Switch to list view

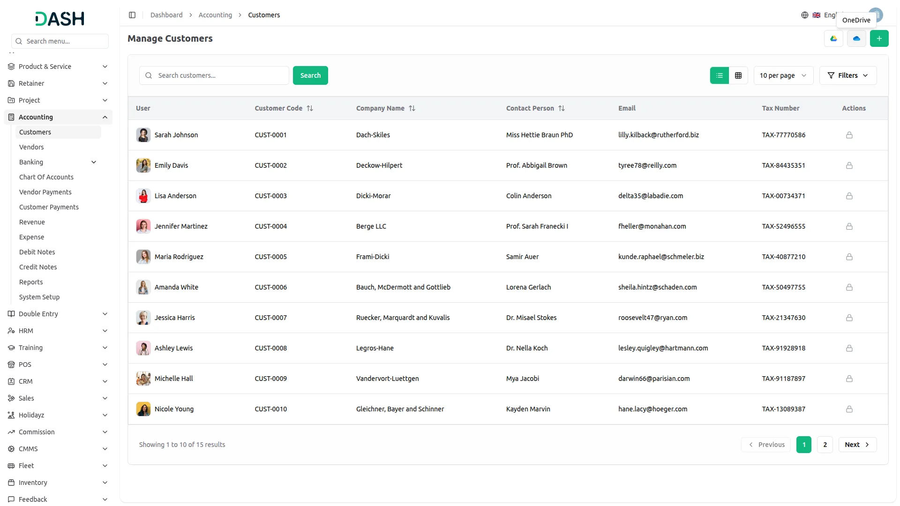tap(719, 75)
